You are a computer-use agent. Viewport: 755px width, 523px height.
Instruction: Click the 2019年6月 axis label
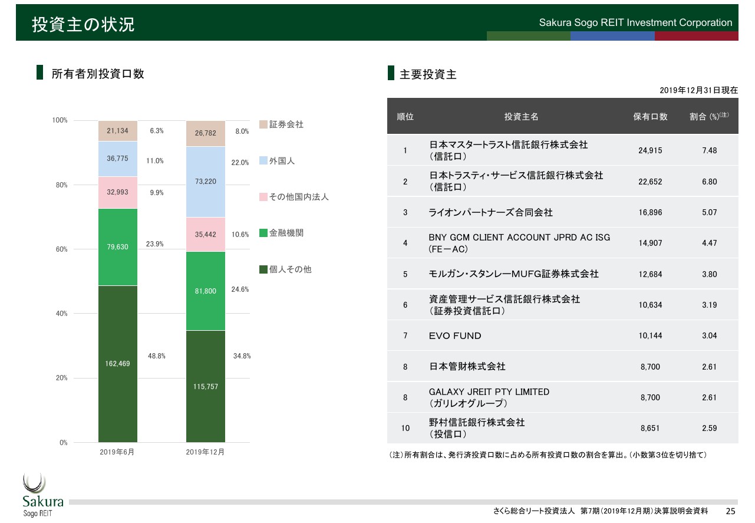117,452
